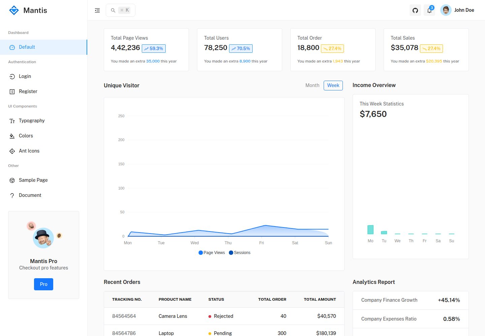This screenshot has height=336, width=485.
Task: Click the Tuesday bar in Income chart
Action: pos(384,233)
